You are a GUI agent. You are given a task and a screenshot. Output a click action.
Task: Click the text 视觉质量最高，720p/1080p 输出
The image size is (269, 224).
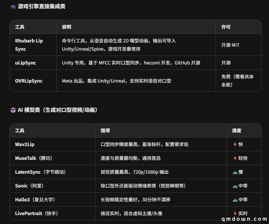point(134,172)
